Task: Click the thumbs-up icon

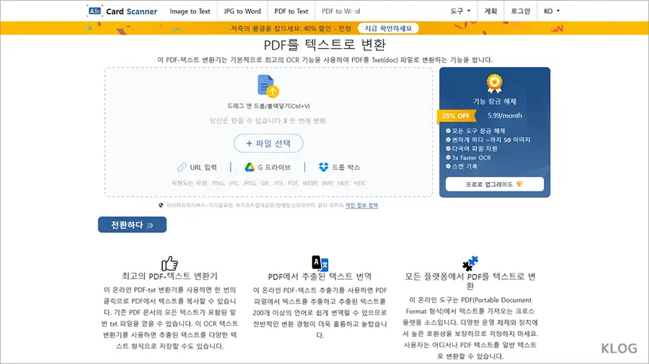Action: tap(169, 263)
